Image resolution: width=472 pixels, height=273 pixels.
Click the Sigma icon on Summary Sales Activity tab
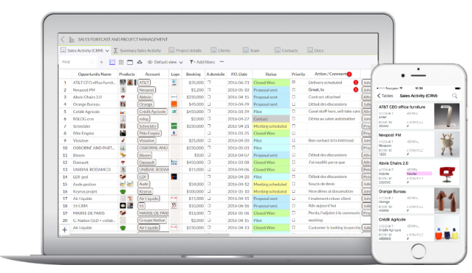click(116, 51)
